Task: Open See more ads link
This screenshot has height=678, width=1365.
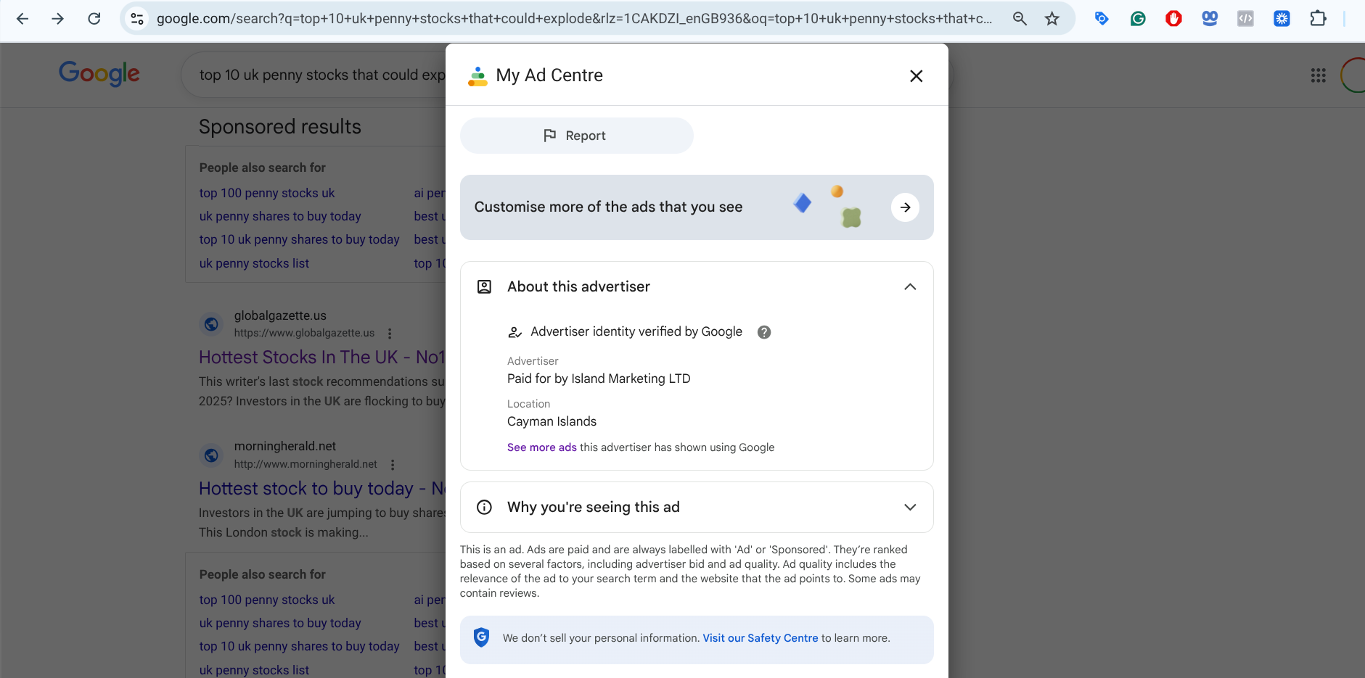Action: [x=541, y=447]
